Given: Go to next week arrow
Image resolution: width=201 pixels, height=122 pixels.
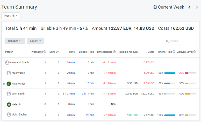Looking at the screenshot, I should (x=197, y=7).
